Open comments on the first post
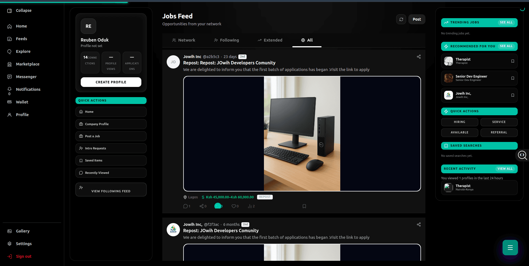 coord(187,206)
